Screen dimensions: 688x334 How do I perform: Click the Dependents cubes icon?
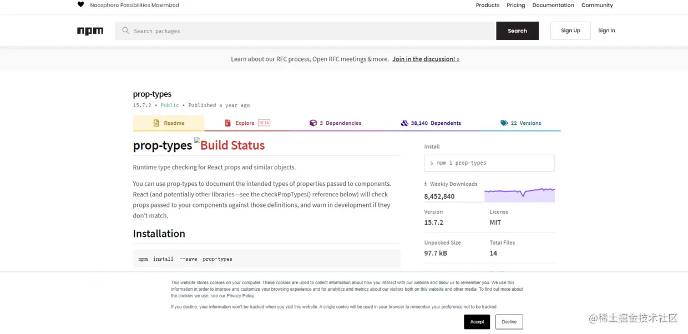(x=404, y=123)
